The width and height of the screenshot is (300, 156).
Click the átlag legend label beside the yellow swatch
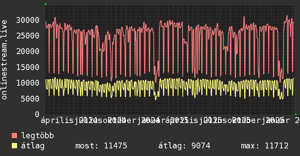click(x=33, y=146)
